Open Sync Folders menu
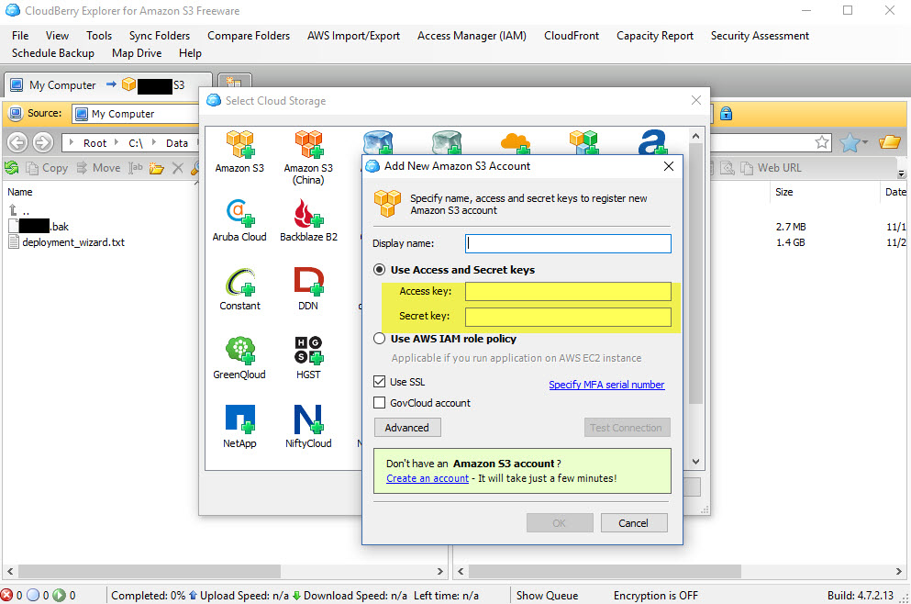This screenshot has width=911, height=604. [x=160, y=36]
